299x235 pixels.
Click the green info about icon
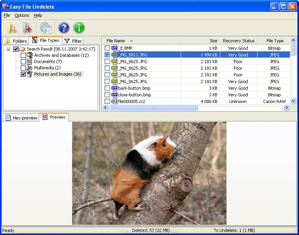(x=79, y=28)
